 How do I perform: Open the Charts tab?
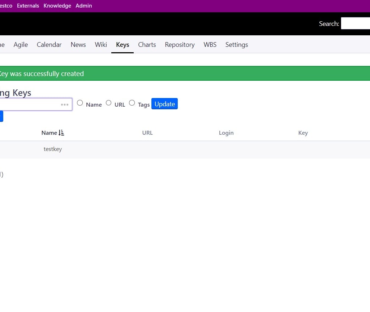[x=147, y=45]
